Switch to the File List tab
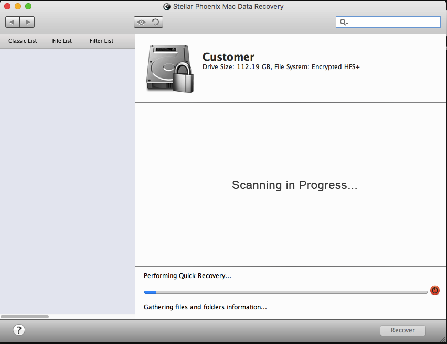Viewport: 447px width, 344px height. (62, 41)
